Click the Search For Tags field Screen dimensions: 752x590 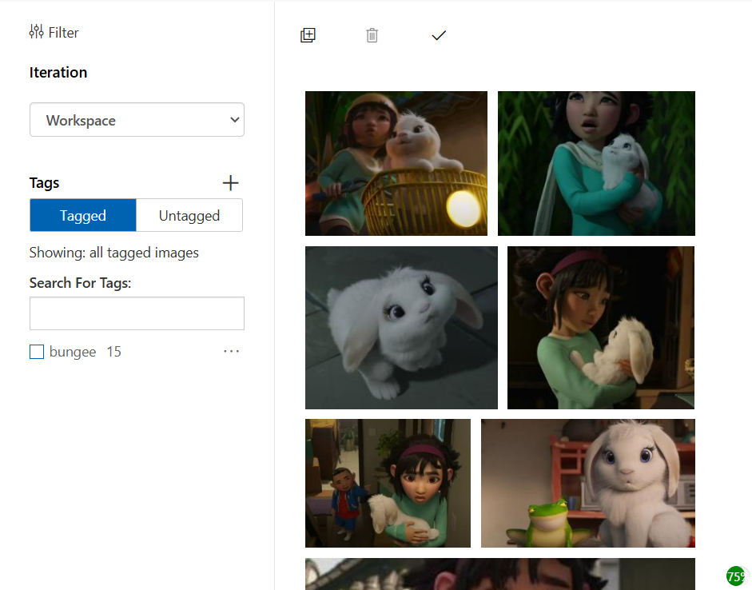click(137, 313)
